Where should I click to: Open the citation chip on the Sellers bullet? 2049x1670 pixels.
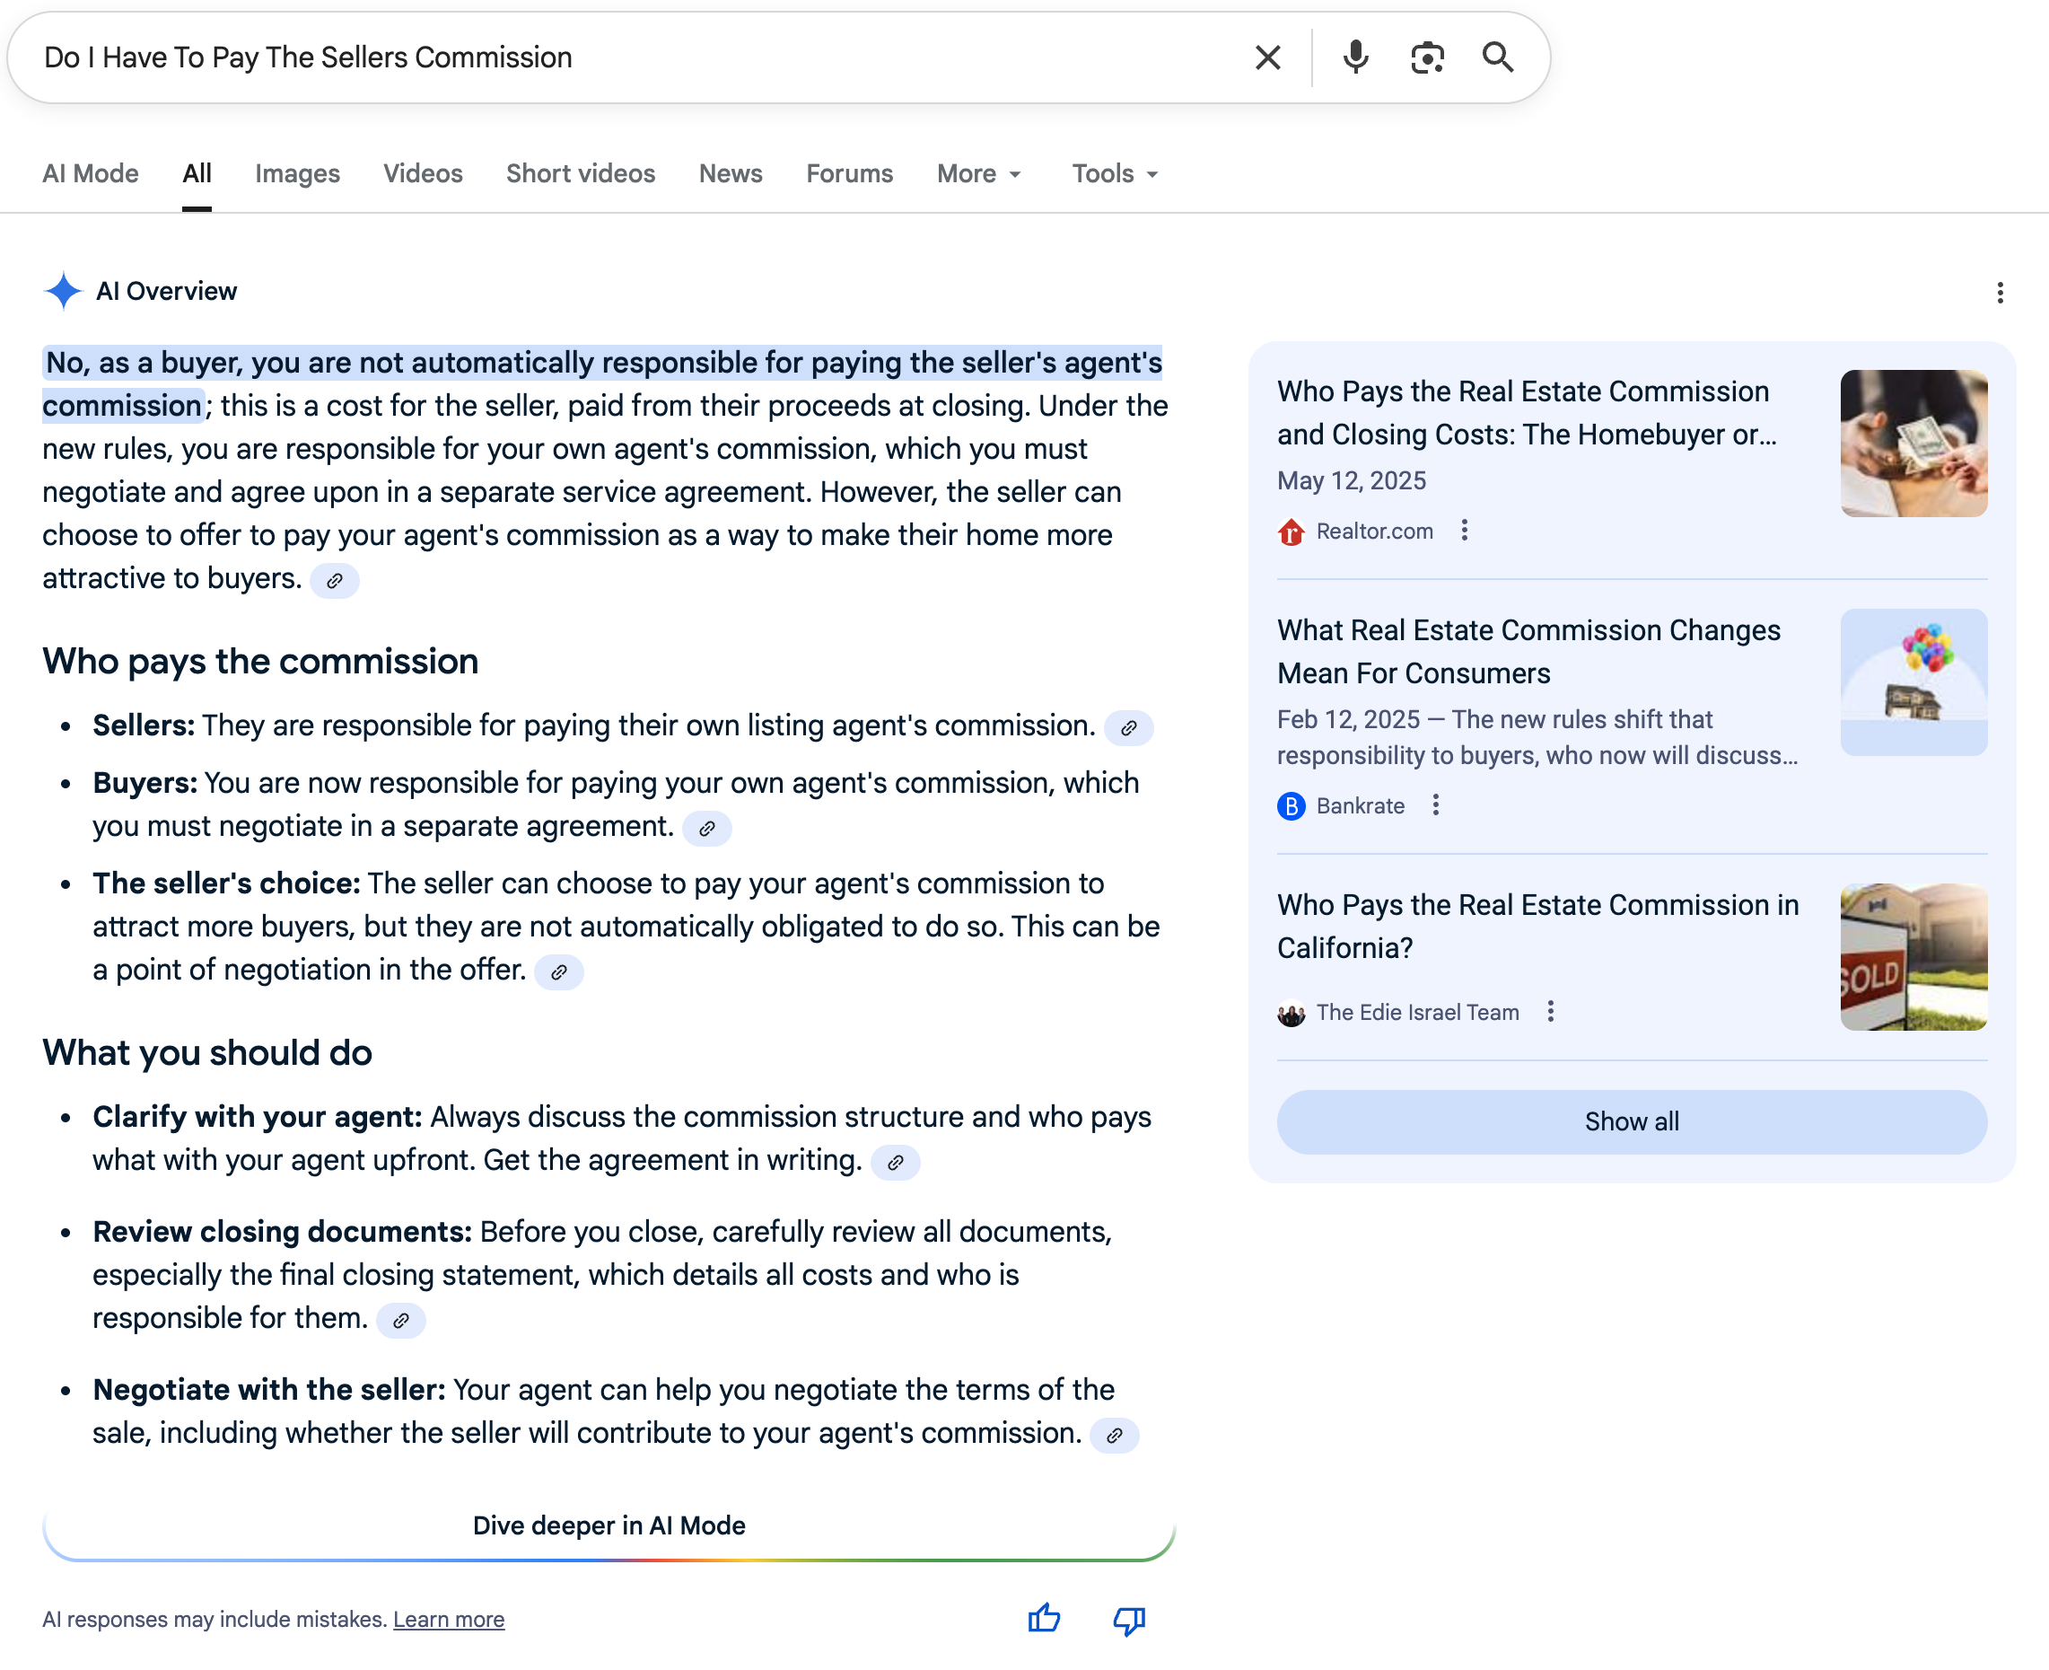(x=1129, y=728)
